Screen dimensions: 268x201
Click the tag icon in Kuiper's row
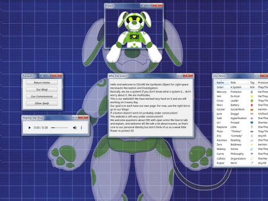click(252, 163)
